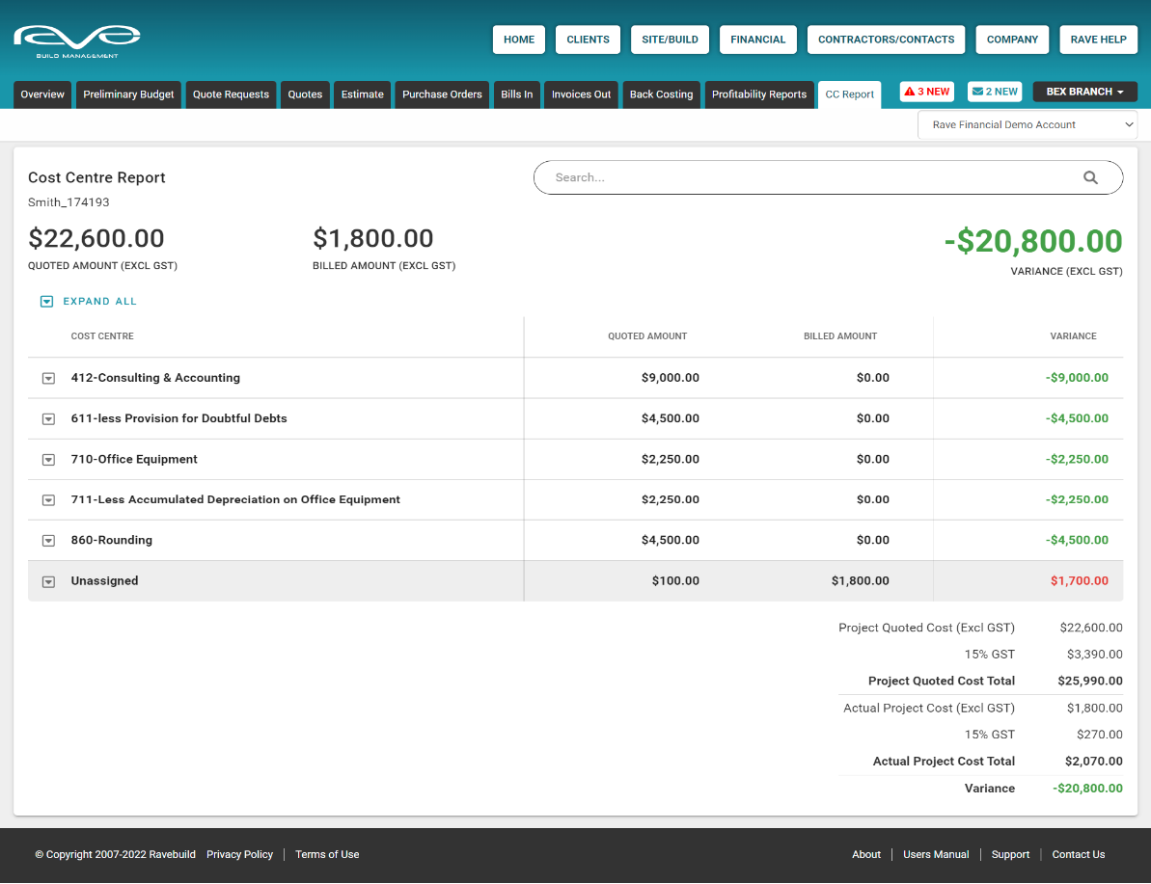Expand the 711-Less Accumulated Depreciation row
Image resolution: width=1151 pixels, height=884 pixels.
(x=48, y=499)
